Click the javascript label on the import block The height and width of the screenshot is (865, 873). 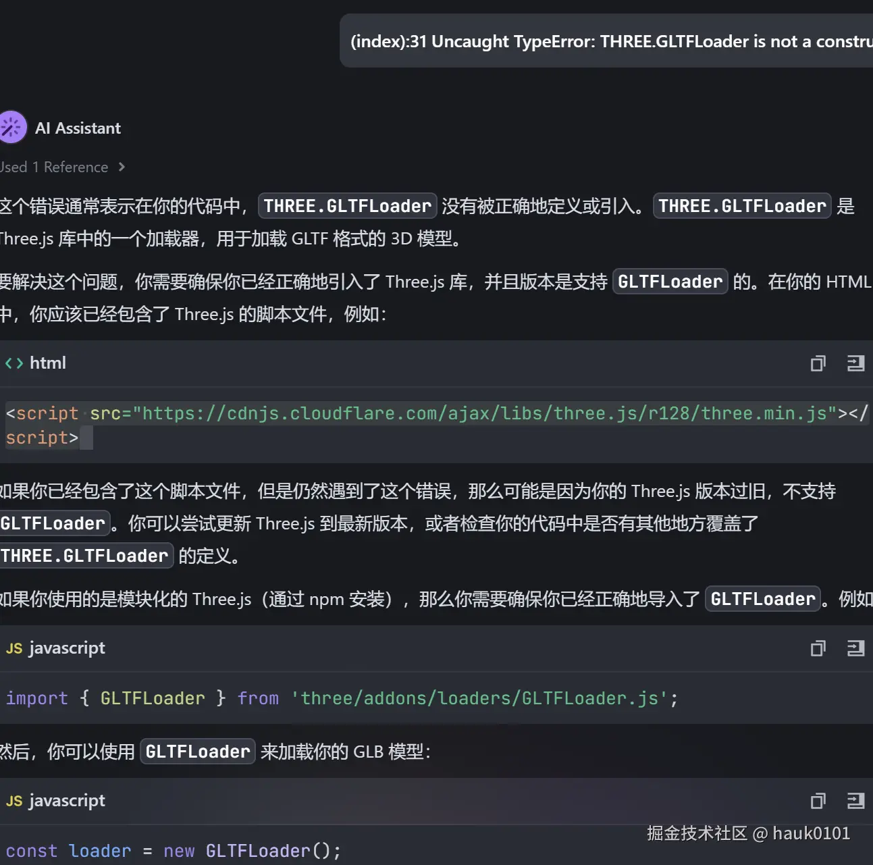click(67, 648)
